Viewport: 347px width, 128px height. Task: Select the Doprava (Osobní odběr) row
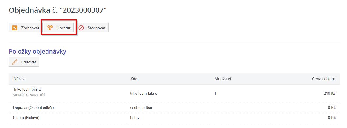[34, 108]
